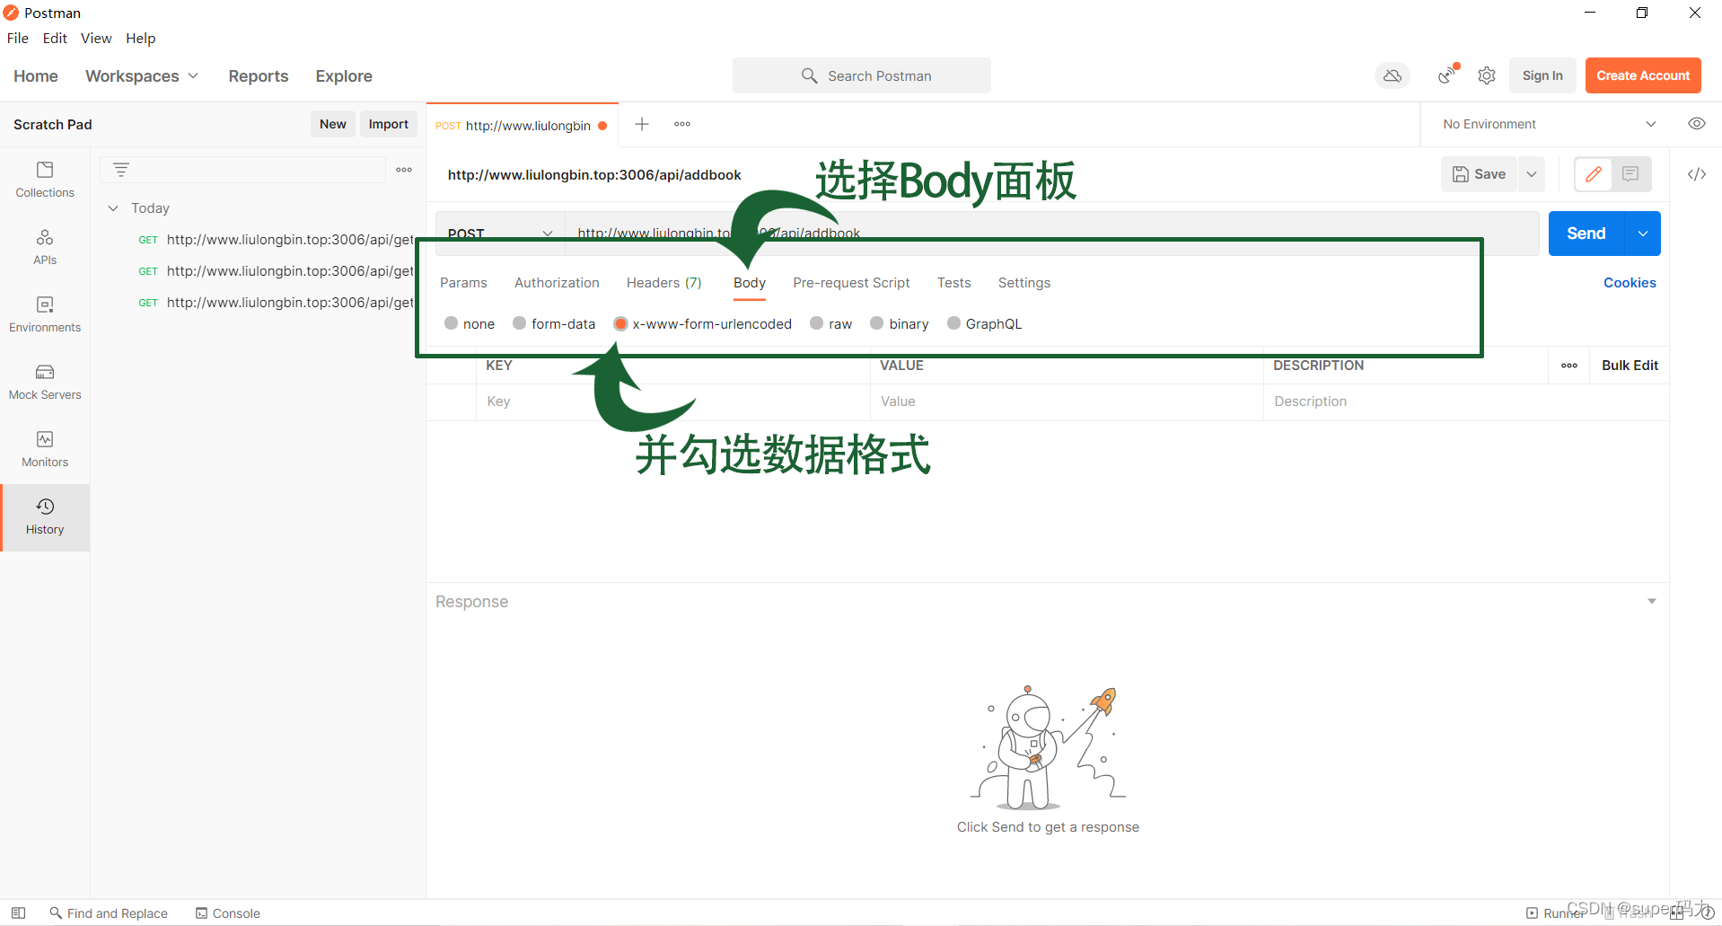The height and width of the screenshot is (926, 1722).
Task: Open the Collections sidebar panel
Action: 45,180
